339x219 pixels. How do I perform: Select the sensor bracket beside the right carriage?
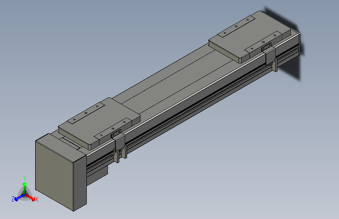tap(270, 57)
